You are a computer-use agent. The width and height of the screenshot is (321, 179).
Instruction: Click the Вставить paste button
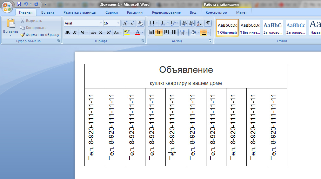11,27
